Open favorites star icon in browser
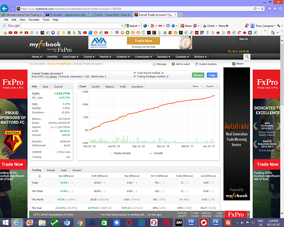Screen dimensions: 284x227 coord(275,9)
